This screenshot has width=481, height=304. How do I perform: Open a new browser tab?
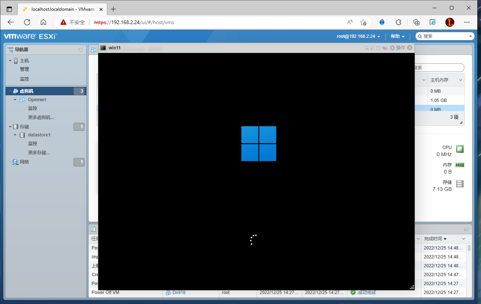pyautogui.click(x=113, y=9)
